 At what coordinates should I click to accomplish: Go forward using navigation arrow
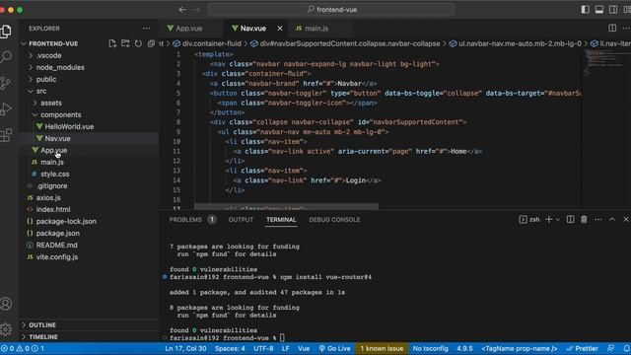(197, 10)
